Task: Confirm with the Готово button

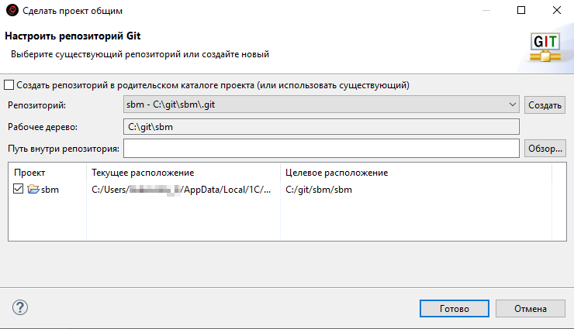Action: (x=454, y=308)
